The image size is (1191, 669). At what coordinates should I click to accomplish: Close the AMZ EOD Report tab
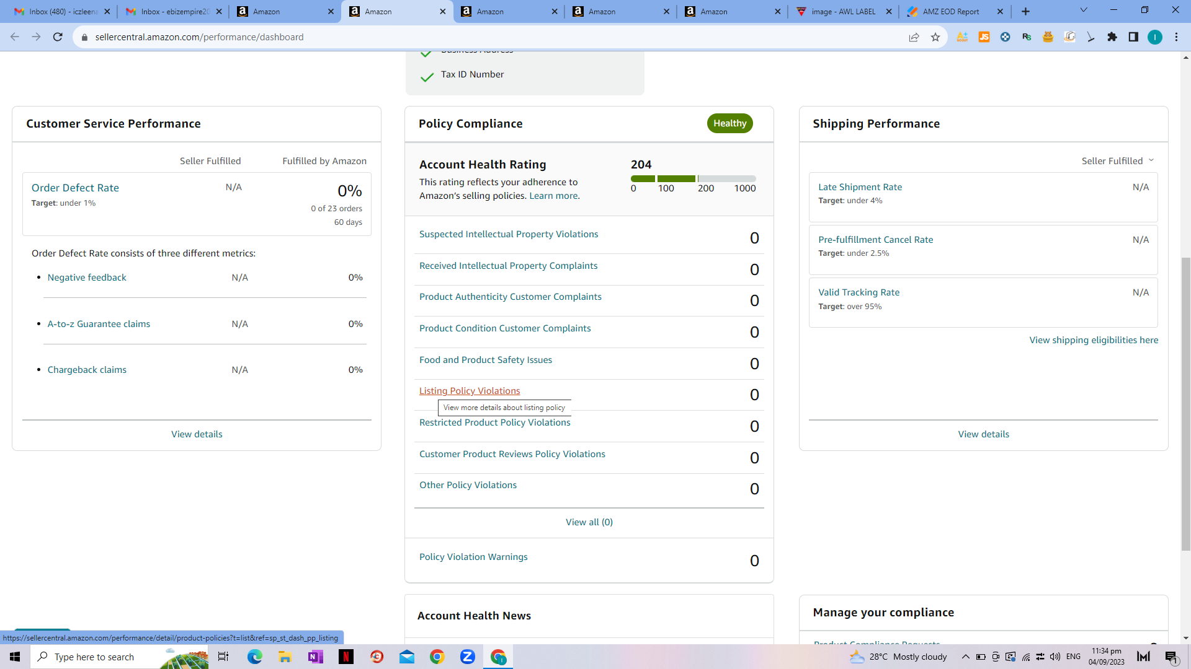(x=1000, y=12)
